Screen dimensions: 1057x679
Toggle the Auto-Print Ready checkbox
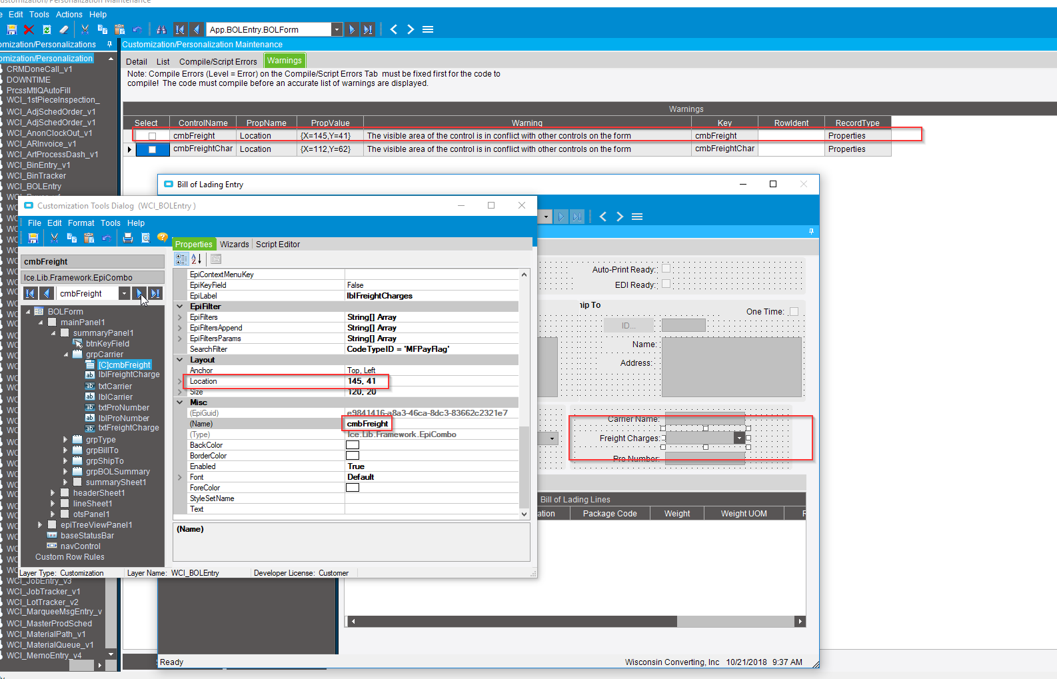click(x=666, y=269)
